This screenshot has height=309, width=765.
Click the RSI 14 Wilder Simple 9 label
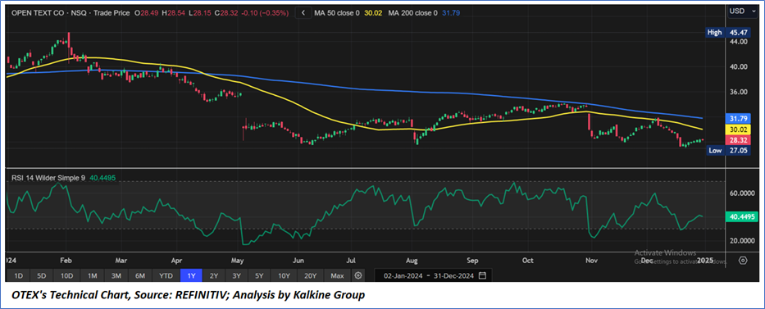point(48,179)
